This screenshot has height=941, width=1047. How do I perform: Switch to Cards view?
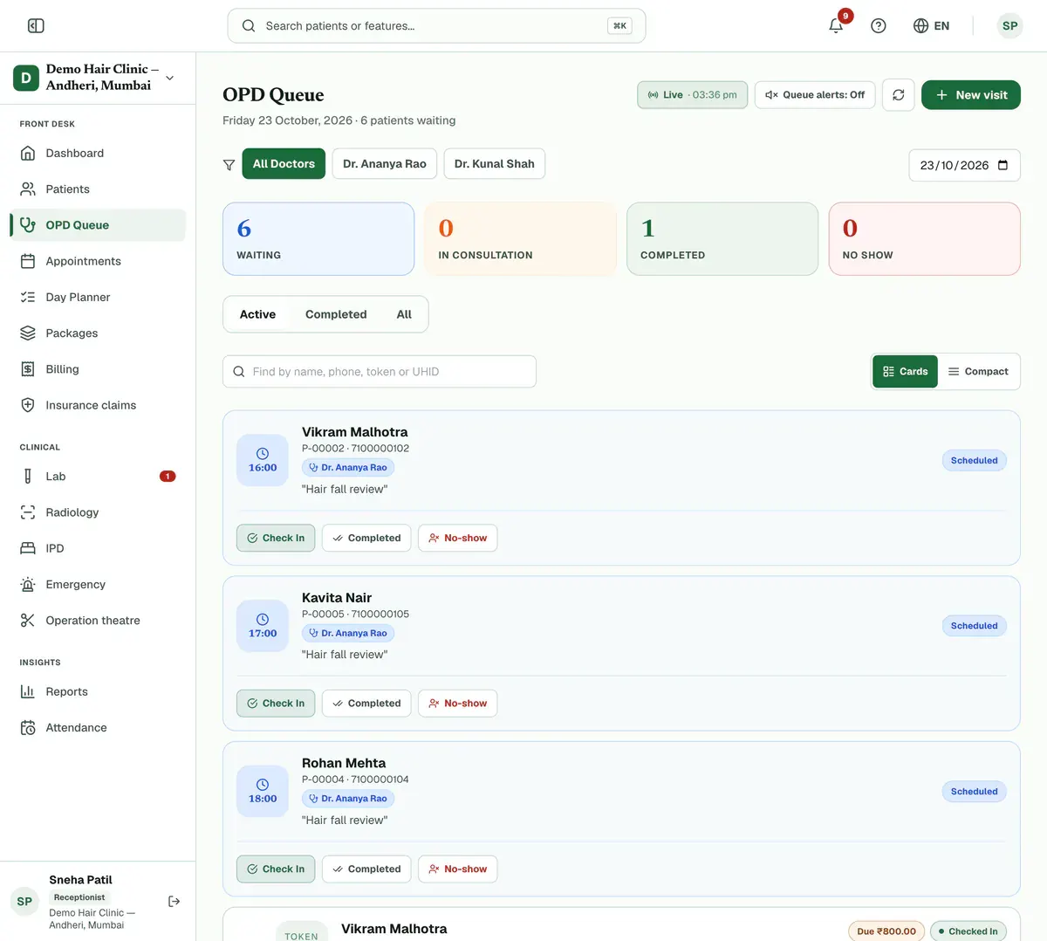pos(906,372)
